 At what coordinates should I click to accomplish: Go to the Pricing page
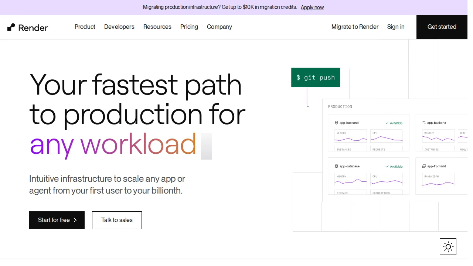coord(189,27)
